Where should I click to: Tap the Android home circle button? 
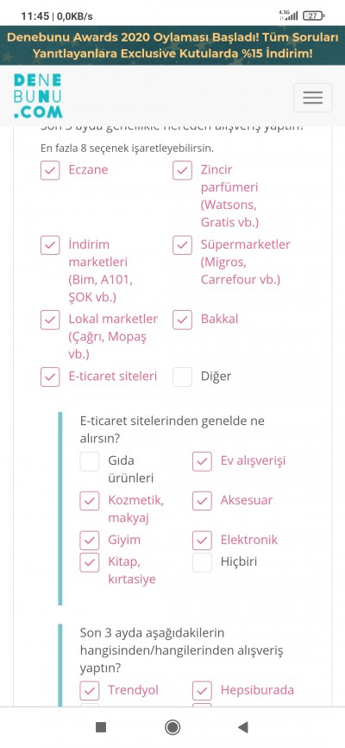pos(172,727)
